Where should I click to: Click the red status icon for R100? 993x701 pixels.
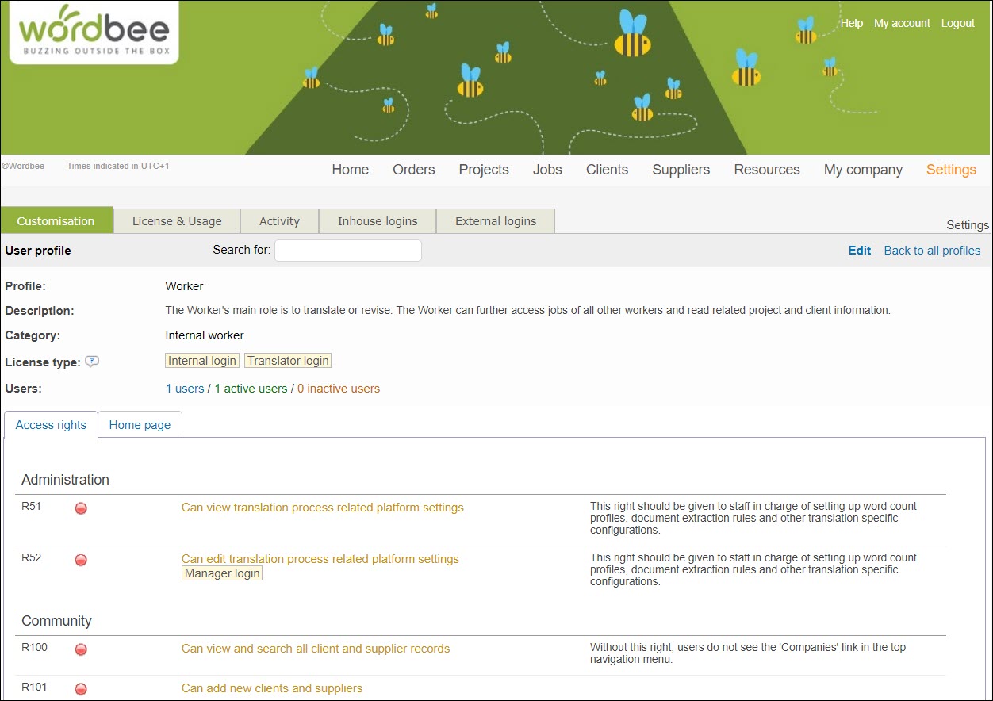[81, 649]
